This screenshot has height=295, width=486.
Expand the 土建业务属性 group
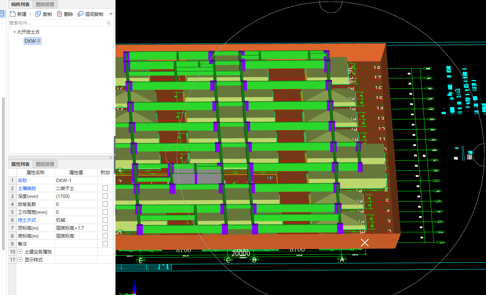point(20,252)
